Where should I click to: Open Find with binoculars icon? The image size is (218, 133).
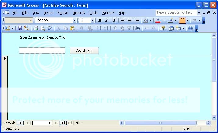[138, 28]
